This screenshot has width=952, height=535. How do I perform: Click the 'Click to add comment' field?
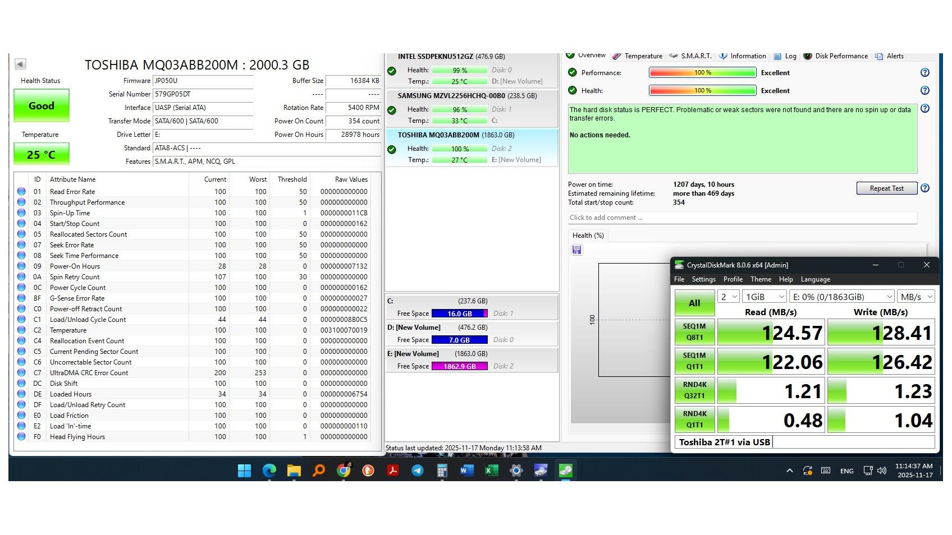742,218
